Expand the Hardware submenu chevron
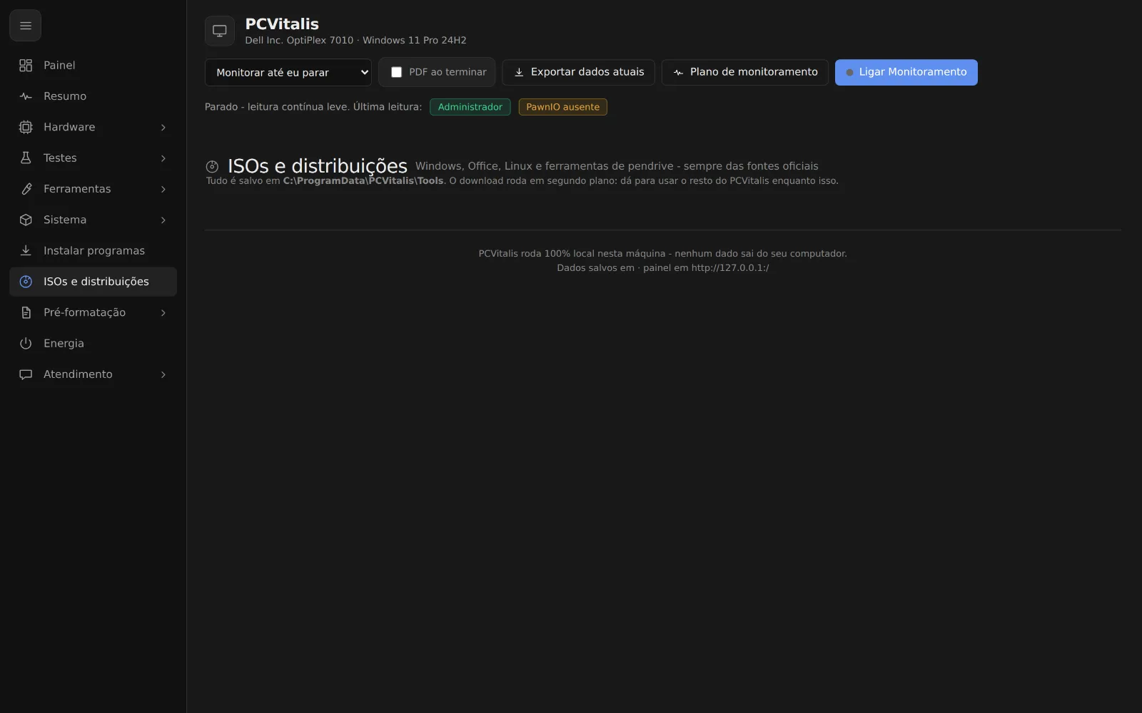 [163, 127]
